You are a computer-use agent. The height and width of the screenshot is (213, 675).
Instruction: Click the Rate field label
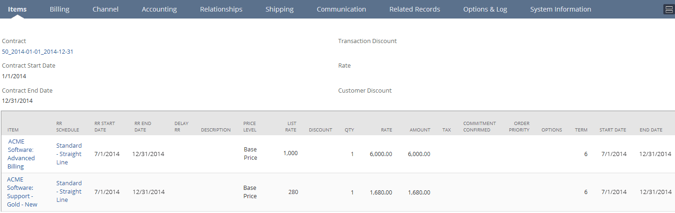(x=344, y=66)
